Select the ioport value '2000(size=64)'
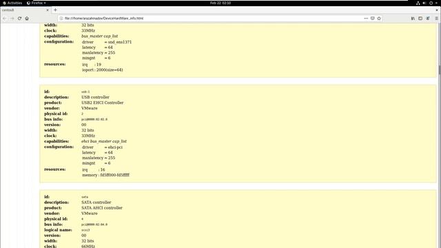The image size is (441, 248). [x=110, y=70]
